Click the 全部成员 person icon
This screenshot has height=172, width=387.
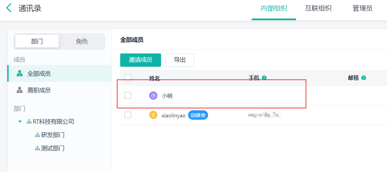tap(20, 73)
